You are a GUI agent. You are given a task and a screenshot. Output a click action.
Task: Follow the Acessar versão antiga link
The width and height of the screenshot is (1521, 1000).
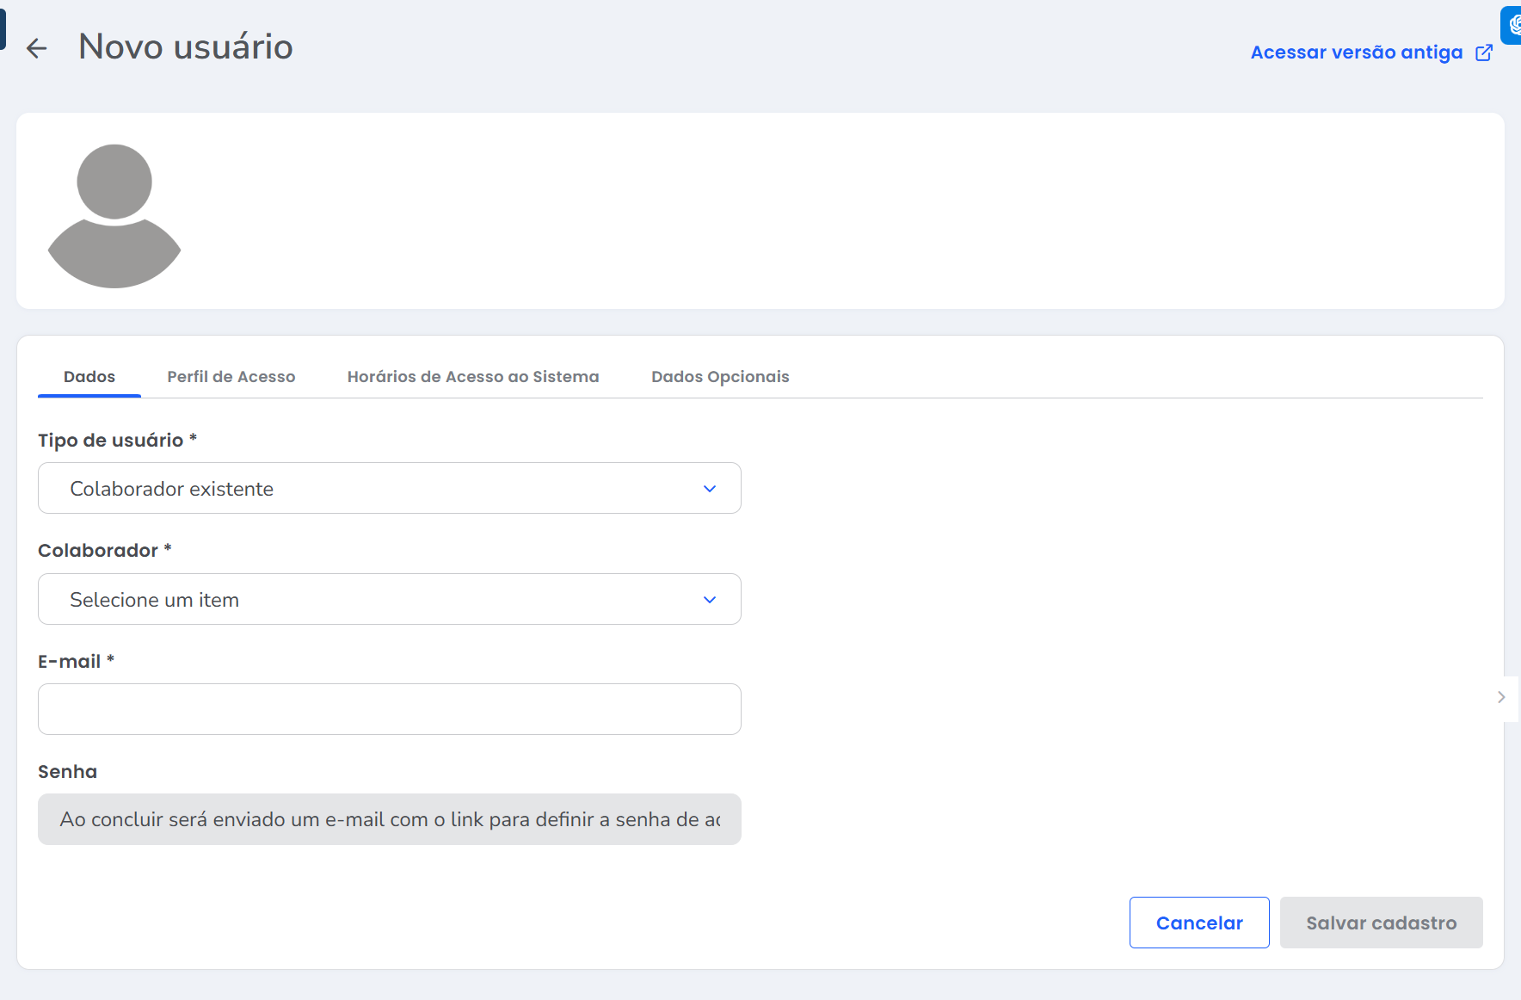[x=1356, y=52]
